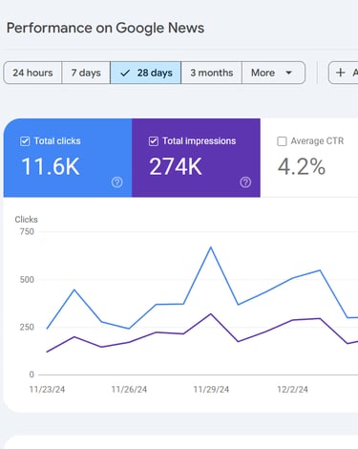Click the plus add filter button
This screenshot has width=358, height=449.
tap(344, 73)
